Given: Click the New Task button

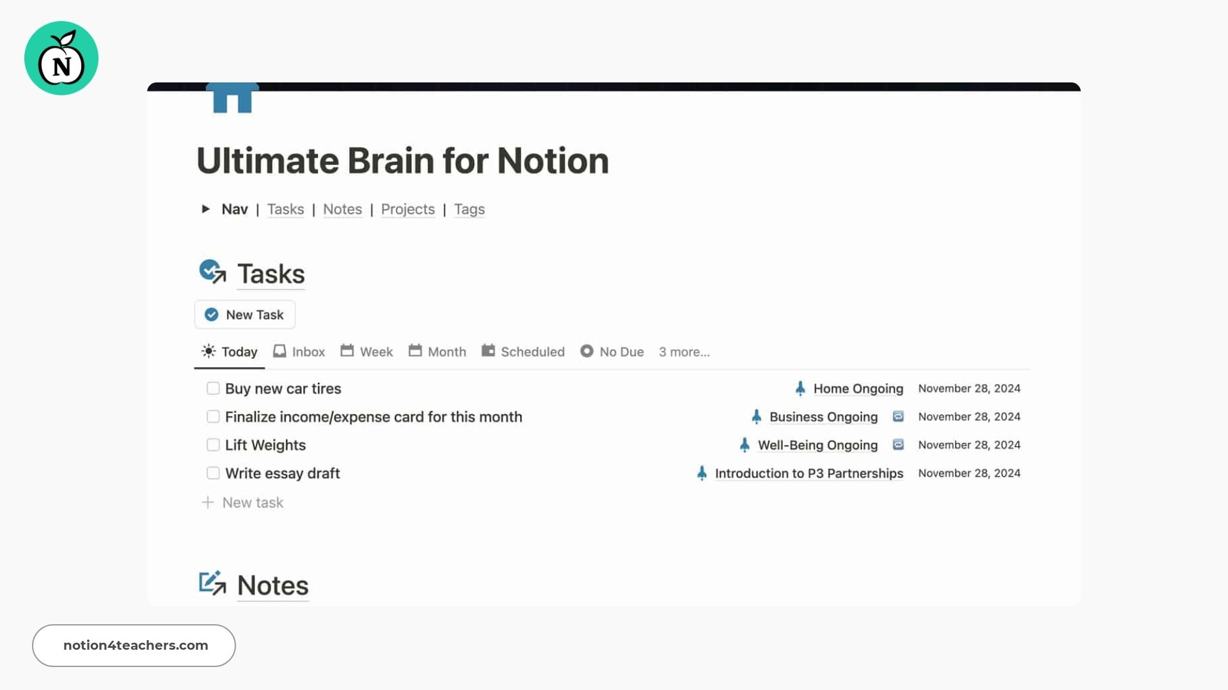Looking at the screenshot, I should click(x=244, y=314).
